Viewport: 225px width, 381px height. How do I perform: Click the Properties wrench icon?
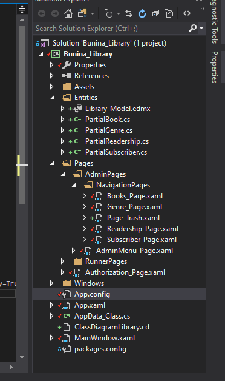pyautogui.click(x=67, y=65)
